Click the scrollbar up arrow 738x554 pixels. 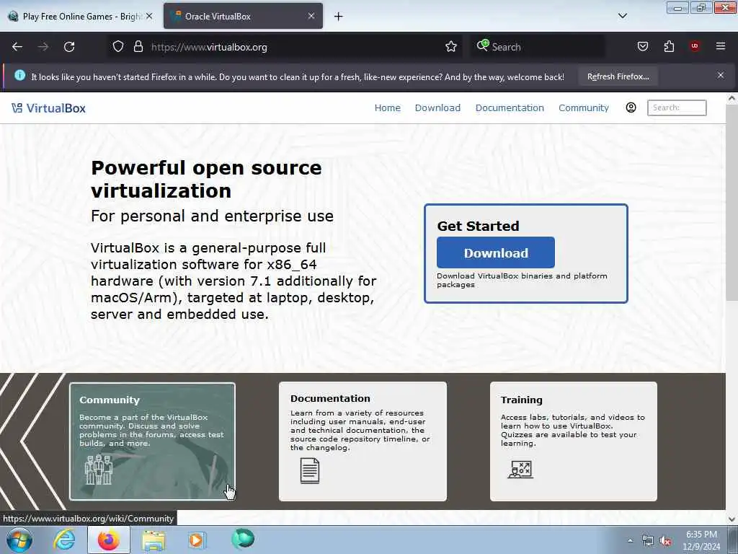coord(732,98)
